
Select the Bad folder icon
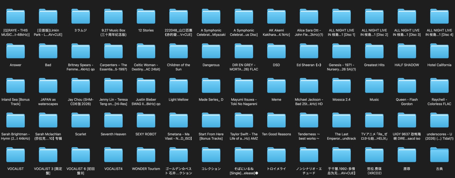click(48, 51)
